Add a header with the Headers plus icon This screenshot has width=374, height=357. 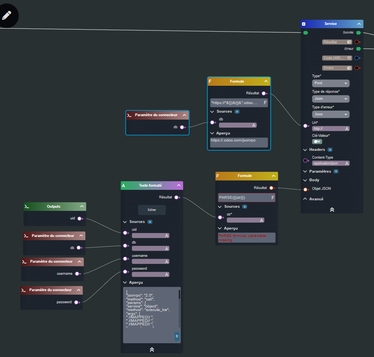(x=330, y=150)
